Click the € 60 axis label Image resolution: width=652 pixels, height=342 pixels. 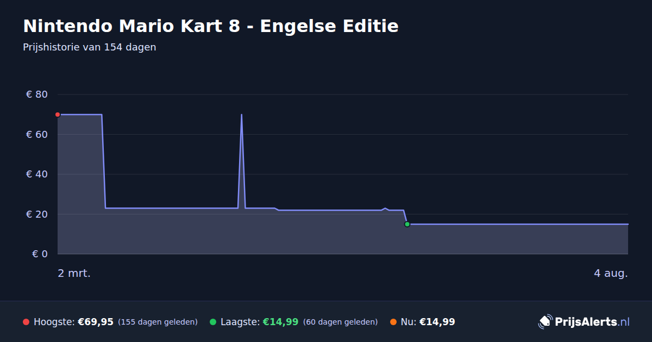pyautogui.click(x=37, y=135)
